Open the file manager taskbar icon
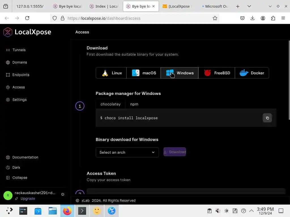This screenshot has width=290, height=217. click(x=52, y=211)
